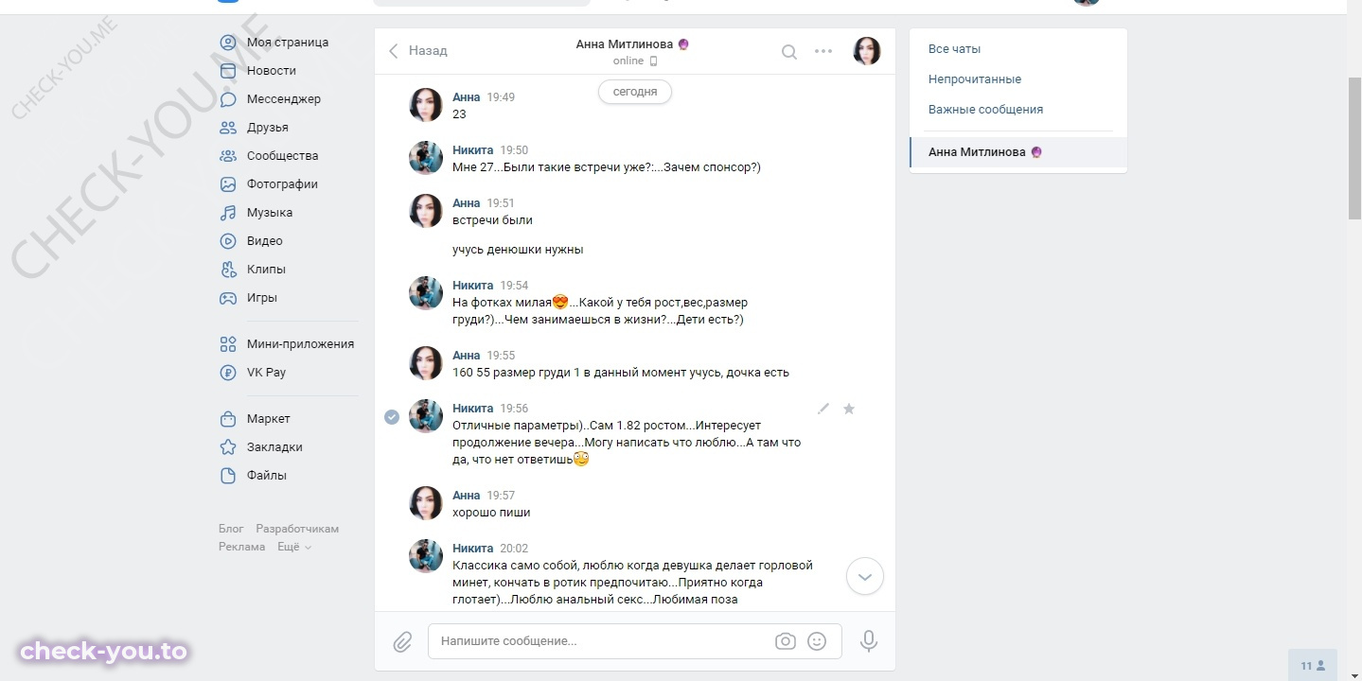Click the сегодня date pill
The image size is (1362, 681).
[635, 92]
